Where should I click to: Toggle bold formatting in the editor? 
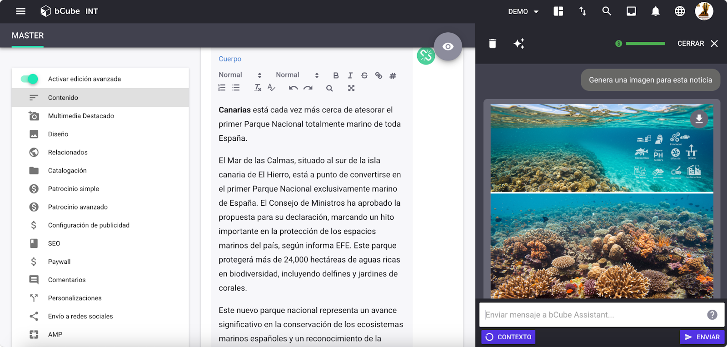[336, 75]
